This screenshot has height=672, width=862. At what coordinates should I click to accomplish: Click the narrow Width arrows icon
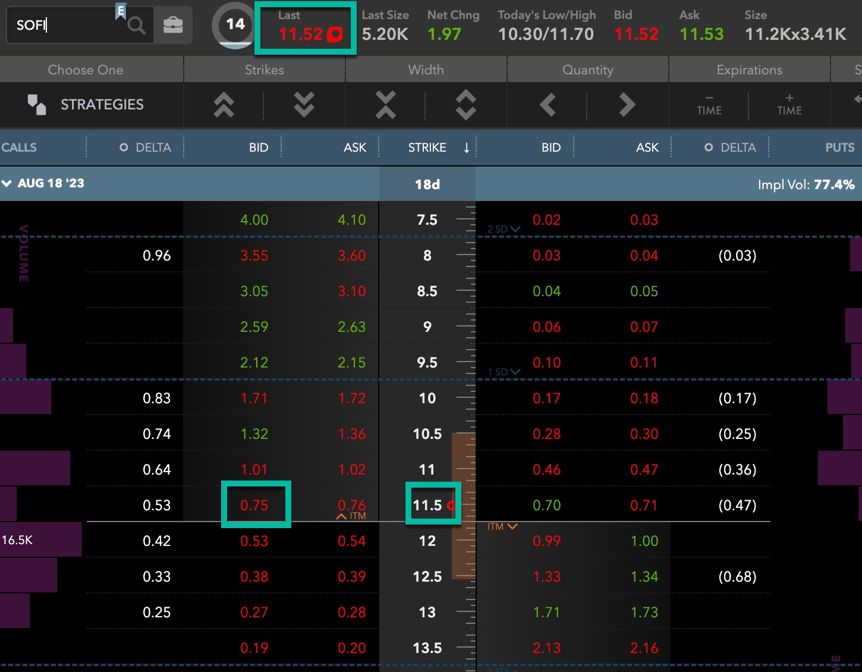click(385, 105)
